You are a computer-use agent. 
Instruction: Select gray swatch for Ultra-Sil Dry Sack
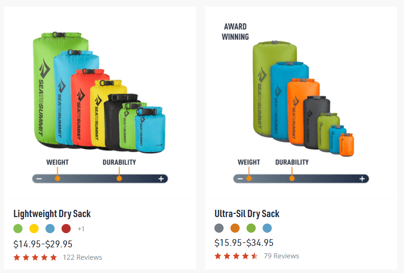tap(219, 228)
